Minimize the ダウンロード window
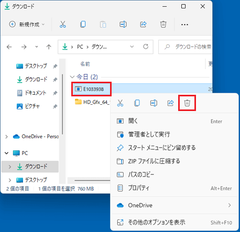240x232 pixels. [165, 6]
